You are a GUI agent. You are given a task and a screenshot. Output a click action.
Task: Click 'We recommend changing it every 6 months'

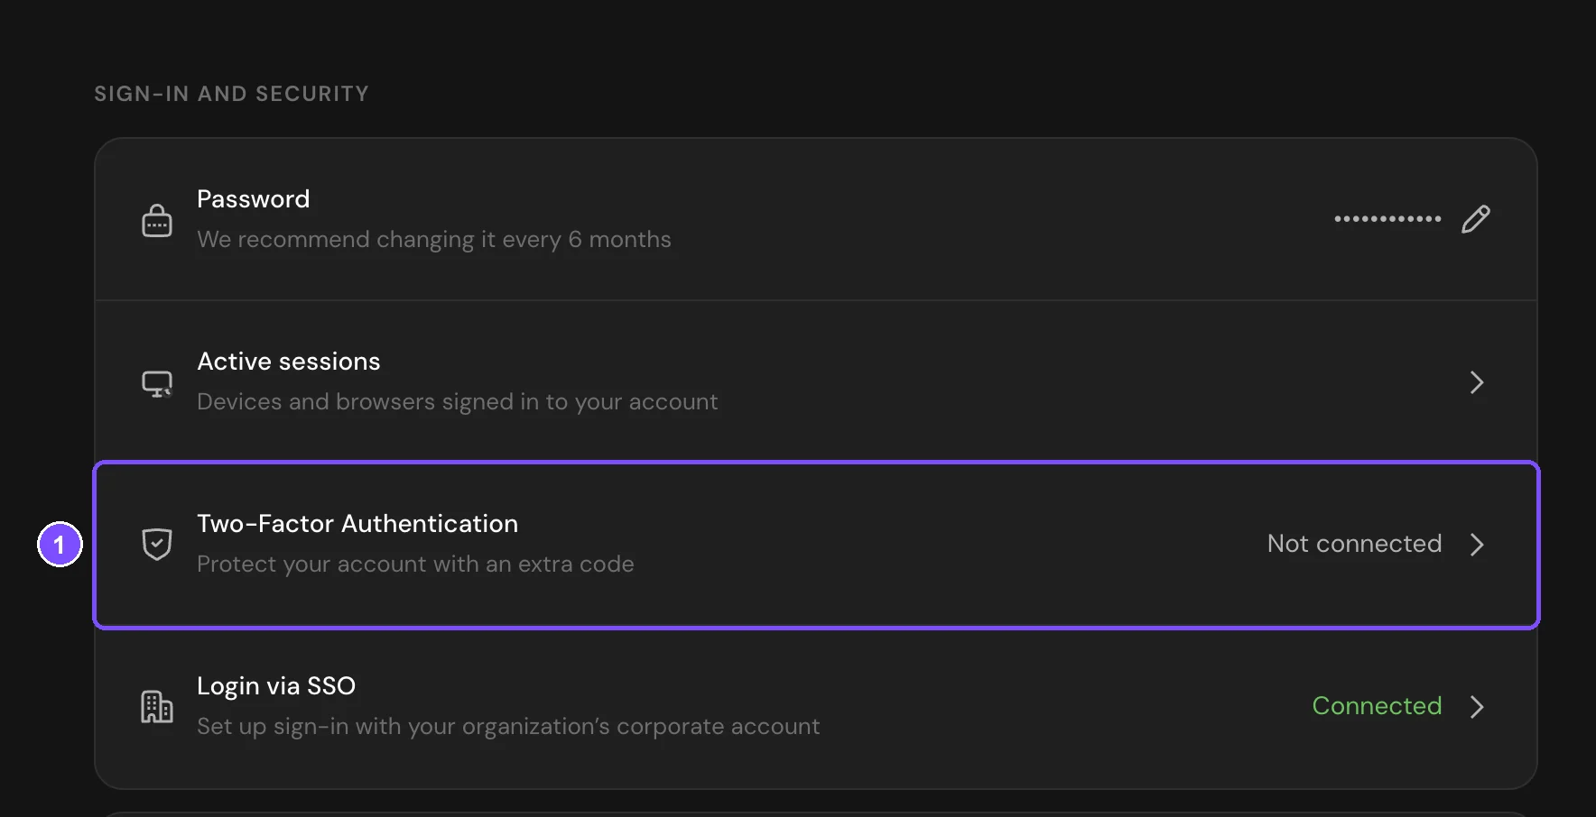(434, 240)
